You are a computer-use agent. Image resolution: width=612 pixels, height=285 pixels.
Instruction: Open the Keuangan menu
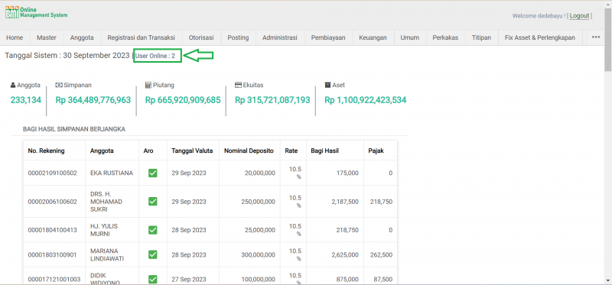click(x=373, y=37)
